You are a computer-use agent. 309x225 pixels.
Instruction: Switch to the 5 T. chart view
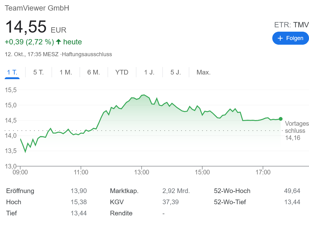coord(39,72)
